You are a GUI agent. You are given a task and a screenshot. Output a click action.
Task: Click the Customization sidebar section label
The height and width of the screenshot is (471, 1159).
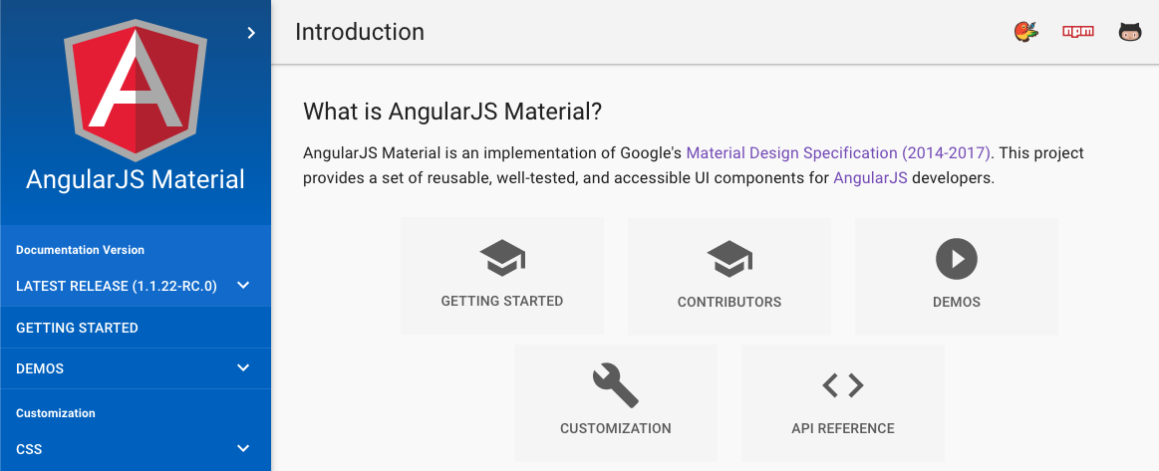pos(56,412)
